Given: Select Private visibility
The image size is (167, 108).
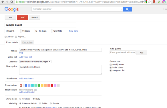Looking at the screenshot, I should pyautogui.click(x=51, y=103).
